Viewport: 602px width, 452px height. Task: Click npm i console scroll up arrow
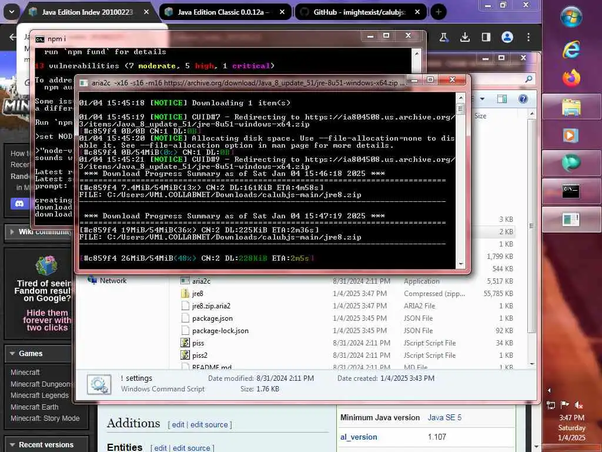pos(417,53)
